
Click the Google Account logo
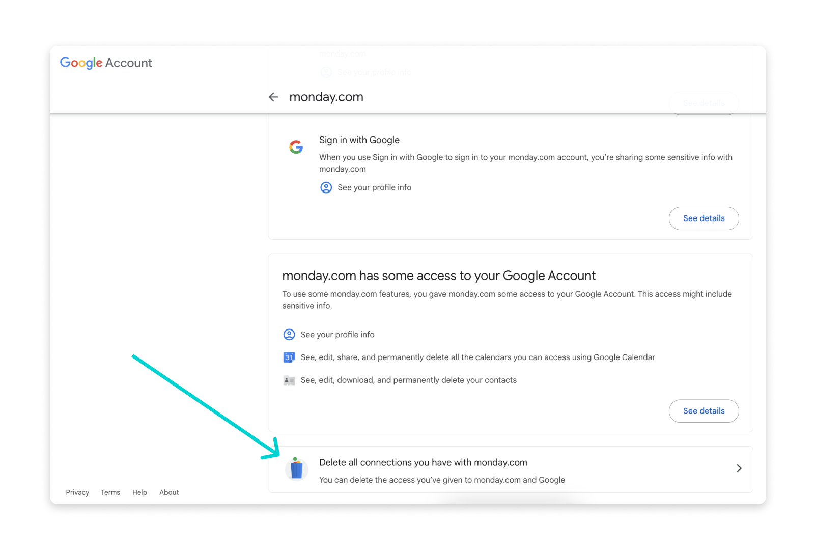point(106,63)
